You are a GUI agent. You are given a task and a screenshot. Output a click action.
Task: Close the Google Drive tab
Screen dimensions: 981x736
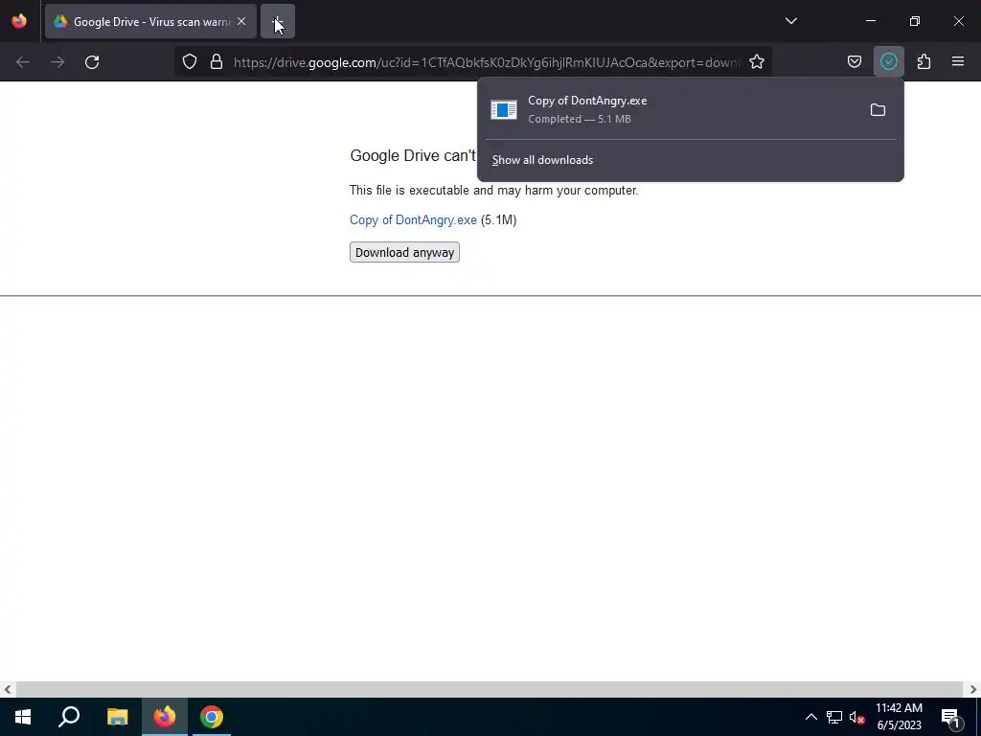[x=241, y=21]
